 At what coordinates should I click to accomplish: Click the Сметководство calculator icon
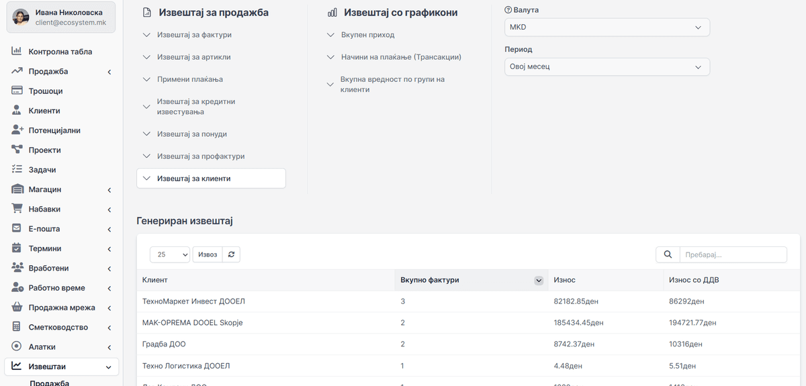pyautogui.click(x=17, y=327)
